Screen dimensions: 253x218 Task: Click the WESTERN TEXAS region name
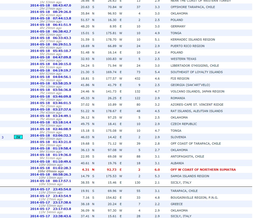(x=183, y=59)
